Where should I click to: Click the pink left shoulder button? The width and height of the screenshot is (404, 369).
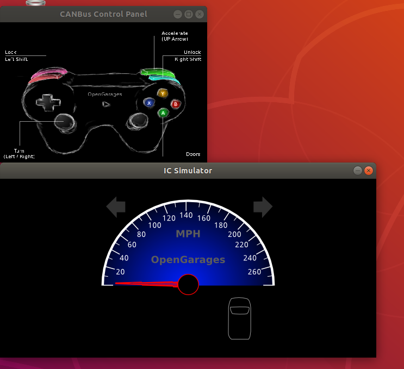[49, 72]
